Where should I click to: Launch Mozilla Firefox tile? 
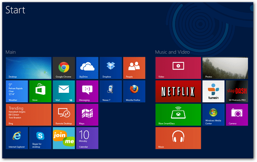134,91
